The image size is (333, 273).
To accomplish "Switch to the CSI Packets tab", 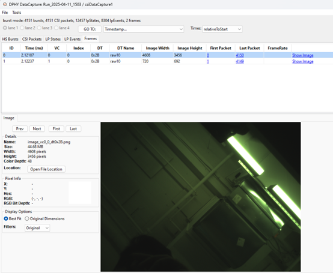I will tap(32, 39).
